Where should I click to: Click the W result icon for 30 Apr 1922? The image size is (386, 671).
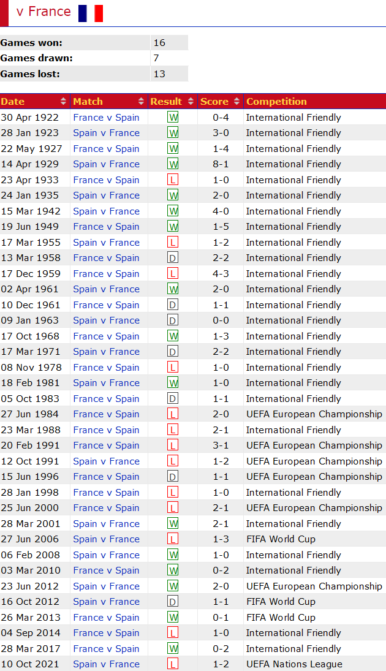point(173,118)
